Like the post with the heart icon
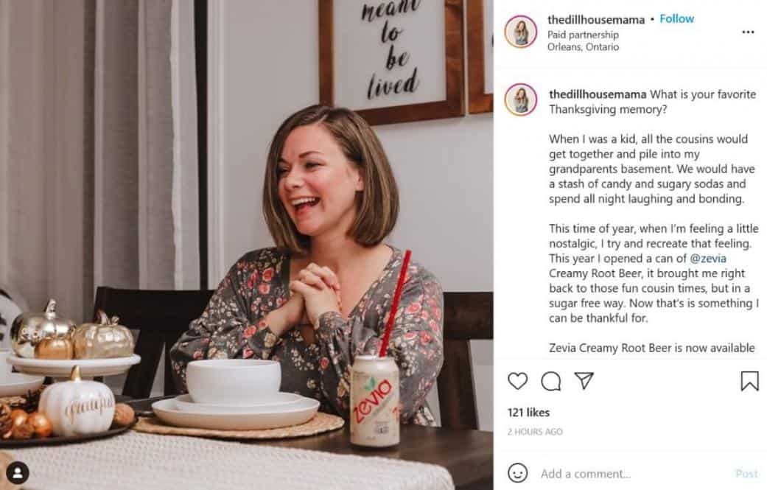The width and height of the screenshot is (767, 490). pos(518,381)
